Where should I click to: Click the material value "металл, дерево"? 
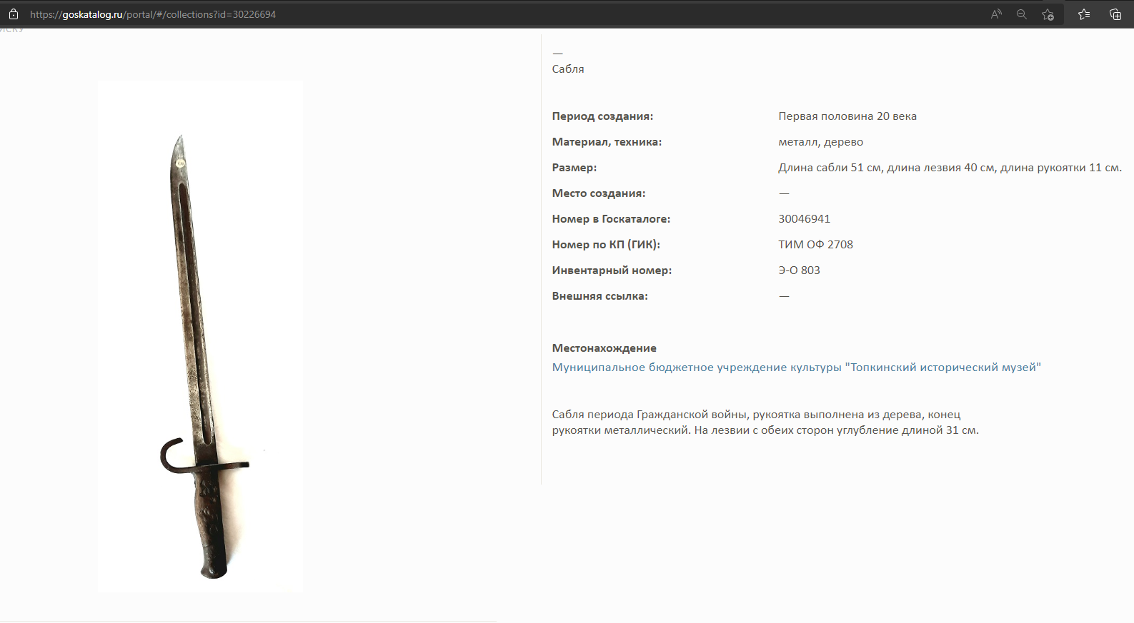coord(820,142)
